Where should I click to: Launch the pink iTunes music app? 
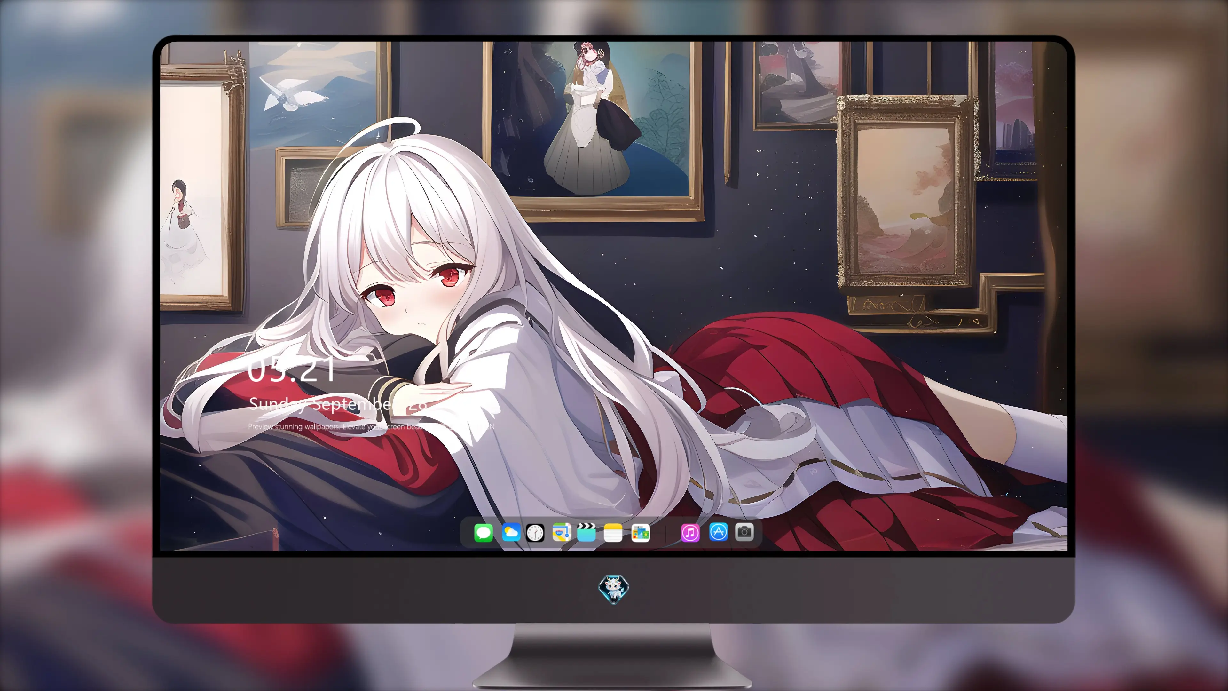click(x=690, y=533)
